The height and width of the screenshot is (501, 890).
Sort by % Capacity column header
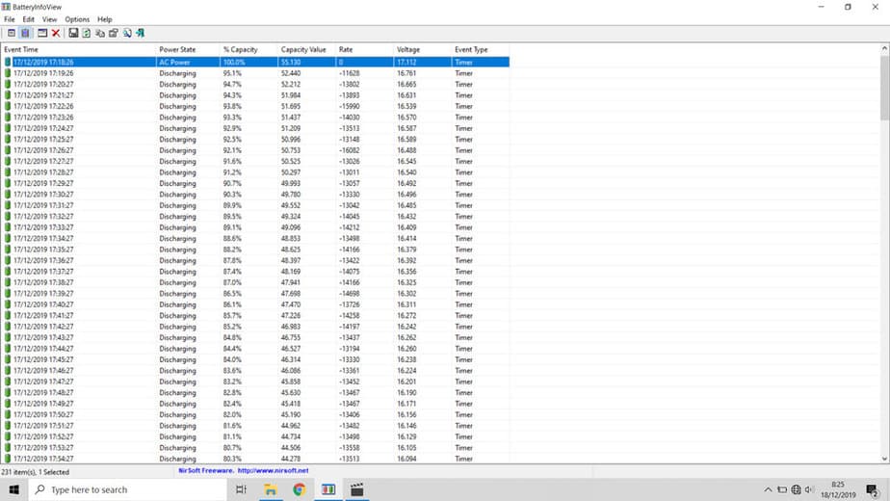pyautogui.click(x=240, y=49)
